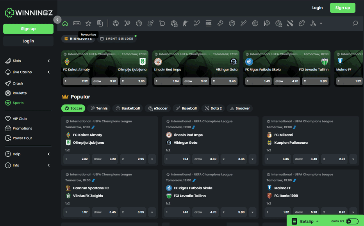Expand more markets for FC Milsami match
The height and width of the screenshot is (226, 364).
click(x=353, y=159)
